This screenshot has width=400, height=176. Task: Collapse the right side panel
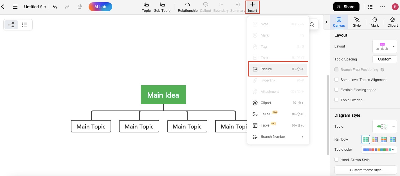click(326, 22)
